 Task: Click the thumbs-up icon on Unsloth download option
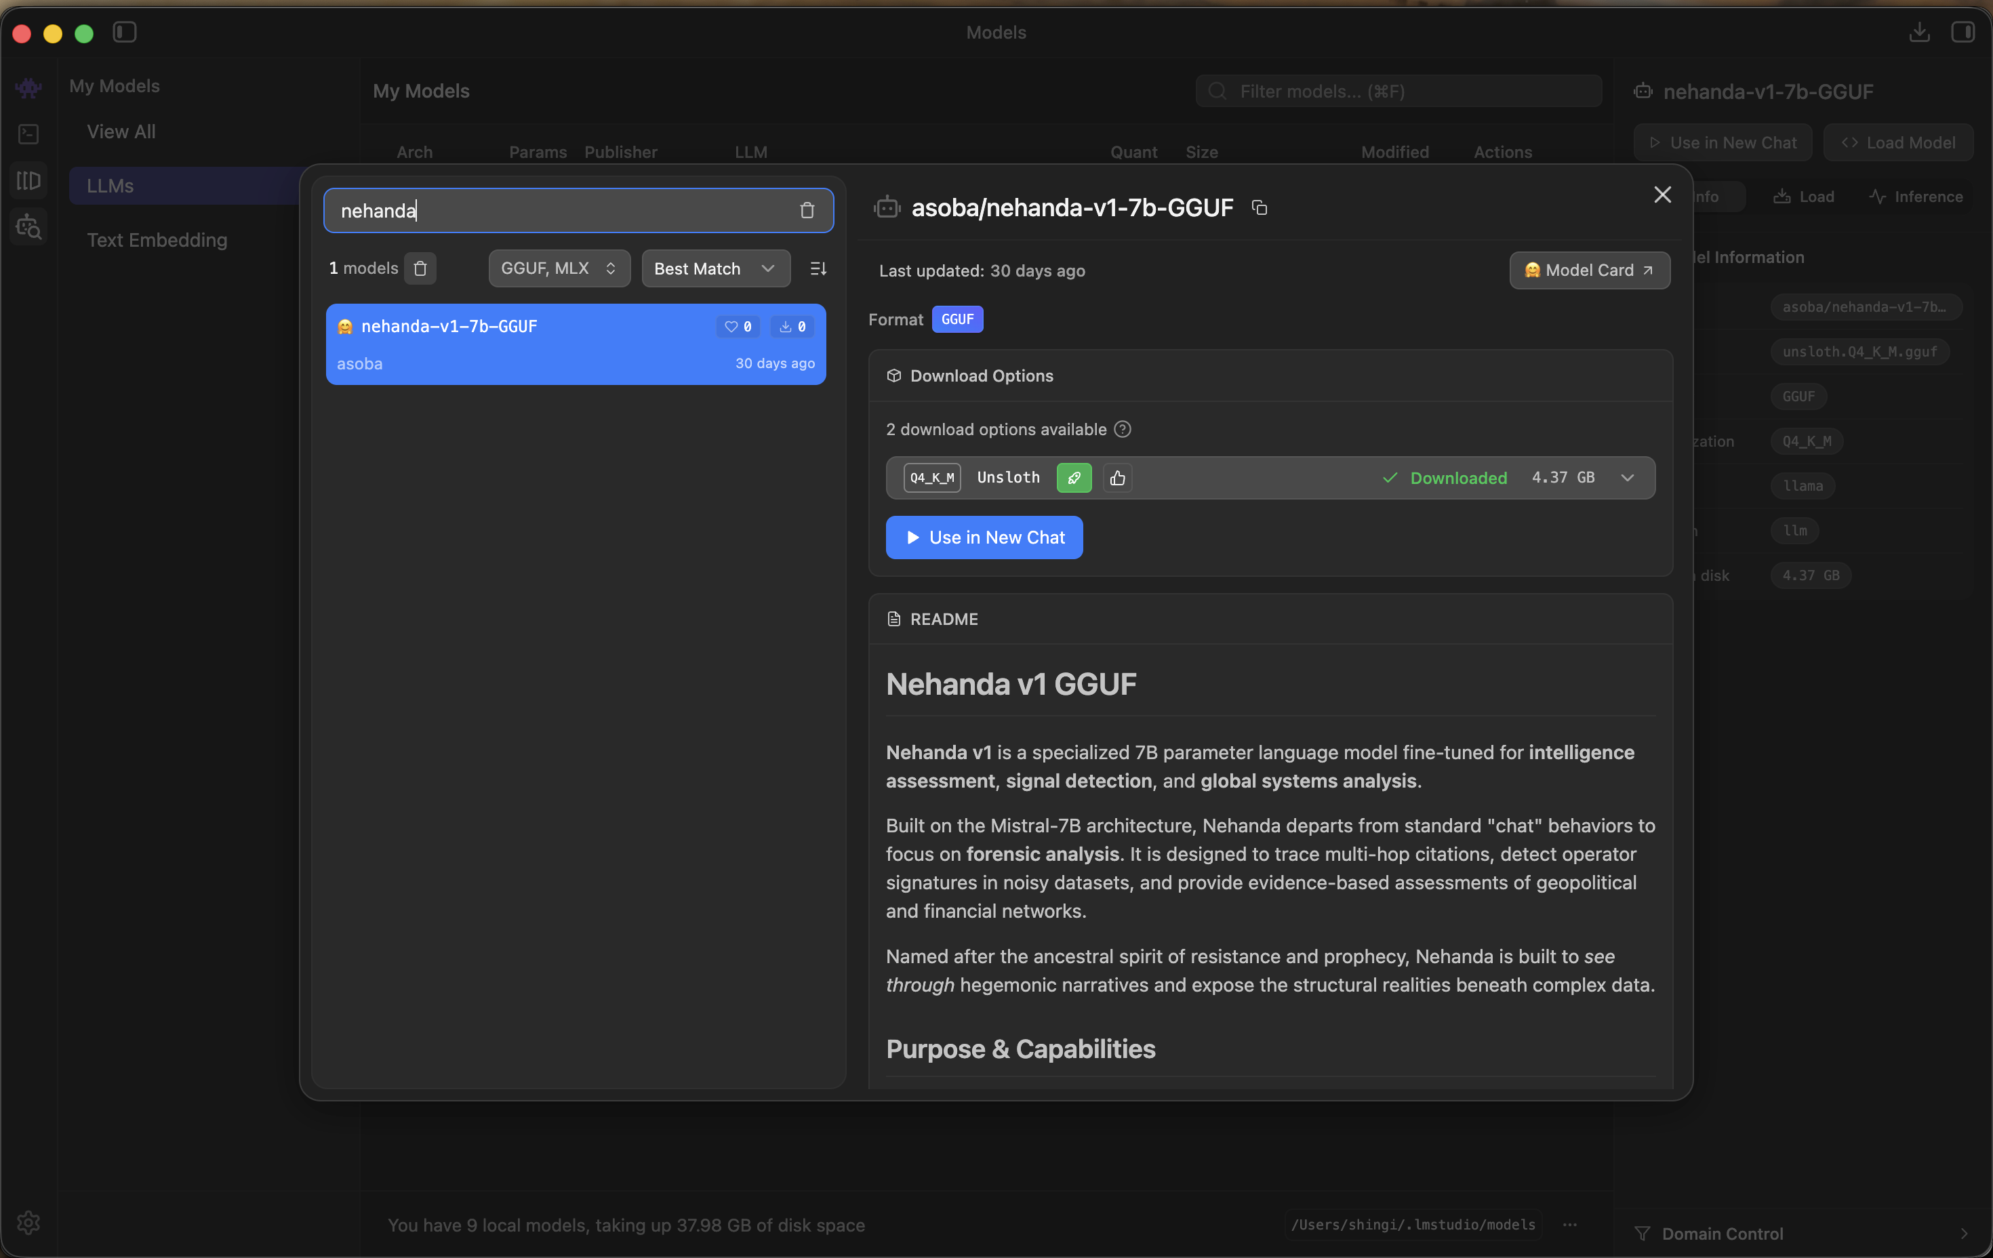tap(1117, 478)
